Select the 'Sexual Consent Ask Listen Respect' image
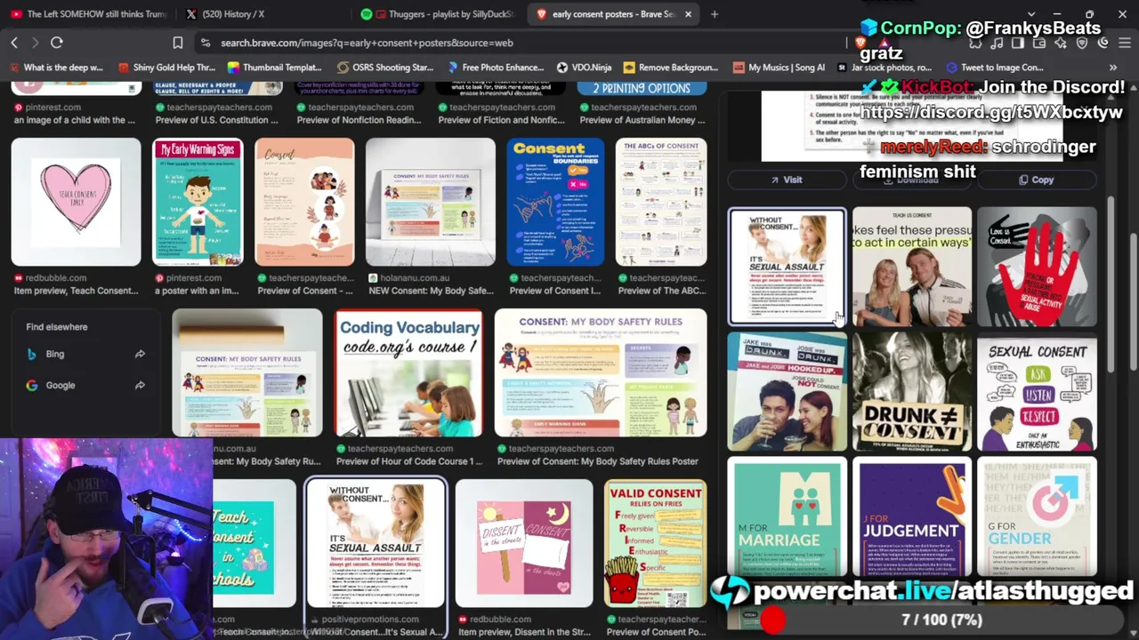 (x=1037, y=391)
